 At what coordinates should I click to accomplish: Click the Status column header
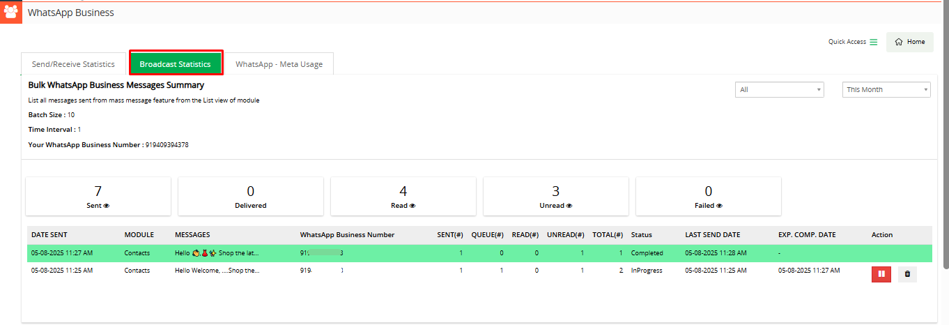641,235
